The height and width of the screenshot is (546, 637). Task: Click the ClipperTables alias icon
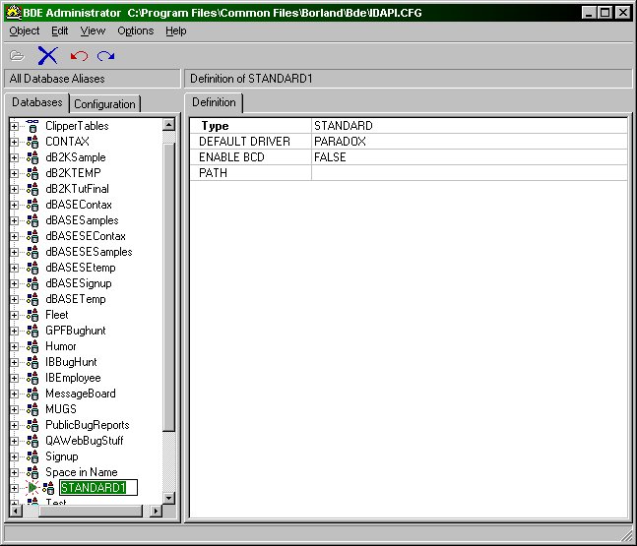coord(32,126)
